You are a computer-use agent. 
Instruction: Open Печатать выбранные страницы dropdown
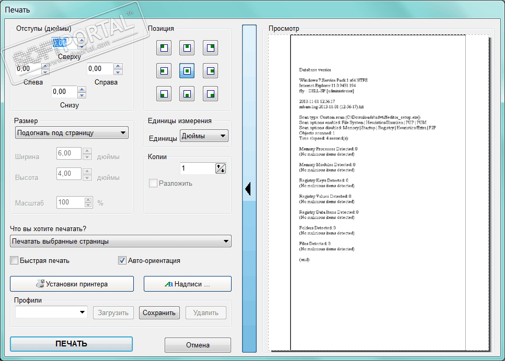(120, 241)
